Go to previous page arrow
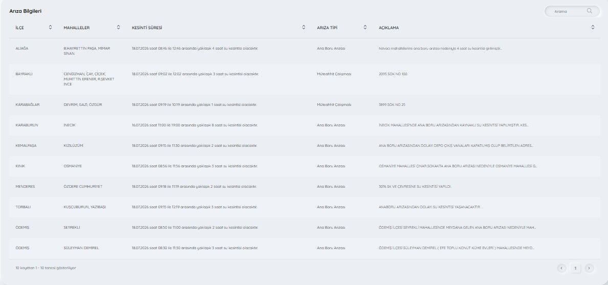This screenshot has height=285, width=608. pos(561,268)
